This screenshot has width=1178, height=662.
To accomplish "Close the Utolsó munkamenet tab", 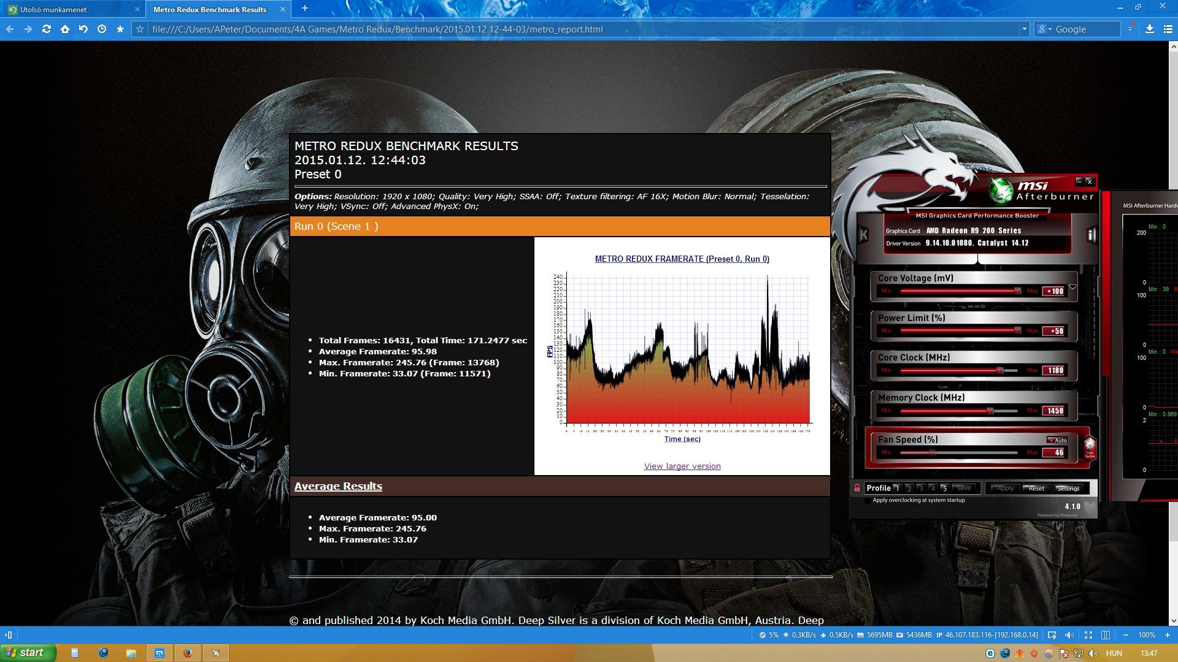I will pos(137,9).
